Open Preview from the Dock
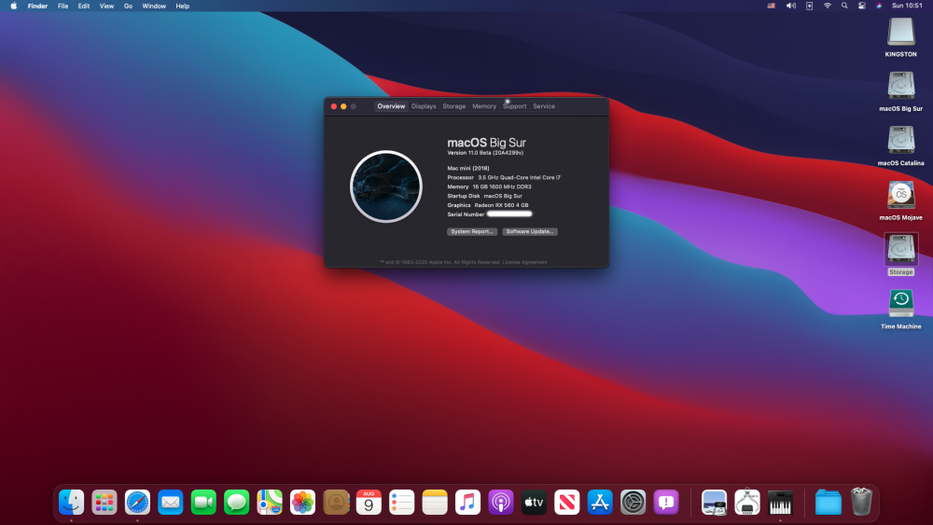 (x=714, y=503)
